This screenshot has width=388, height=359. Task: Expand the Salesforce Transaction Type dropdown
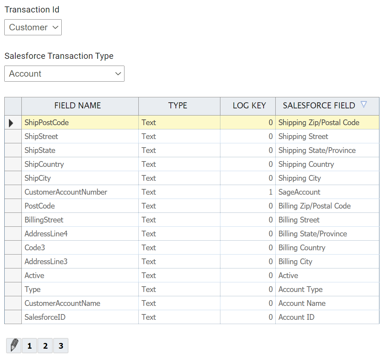pos(64,74)
